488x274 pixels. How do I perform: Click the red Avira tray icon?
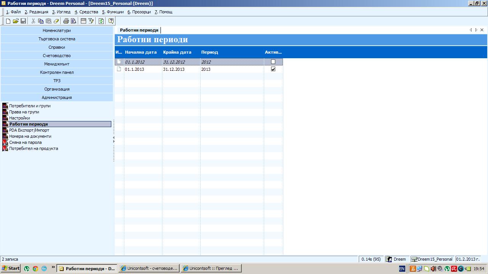[454, 269]
